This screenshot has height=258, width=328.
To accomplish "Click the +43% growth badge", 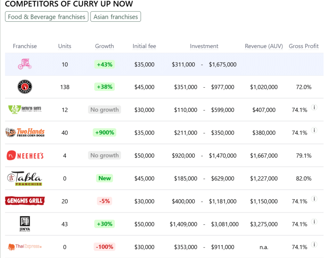I will pyautogui.click(x=104, y=64).
